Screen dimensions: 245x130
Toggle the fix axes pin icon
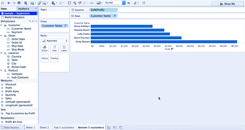[x=128, y=3]
